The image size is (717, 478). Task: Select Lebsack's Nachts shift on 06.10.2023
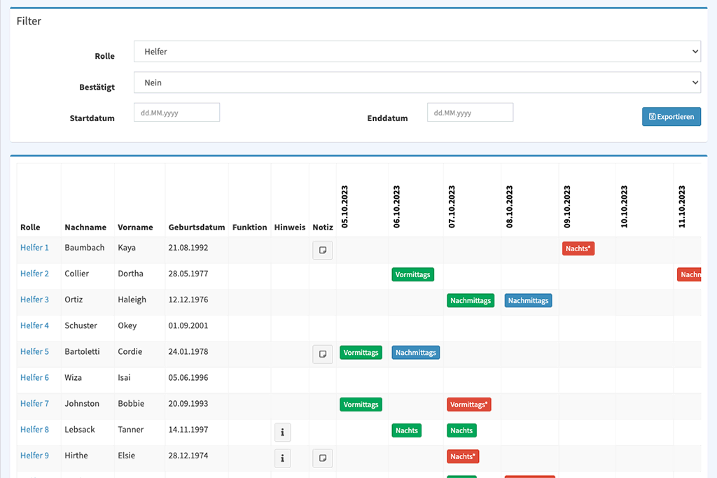tap(406, 430)
